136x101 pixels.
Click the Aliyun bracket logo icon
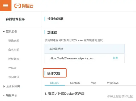tap(18, 6)
